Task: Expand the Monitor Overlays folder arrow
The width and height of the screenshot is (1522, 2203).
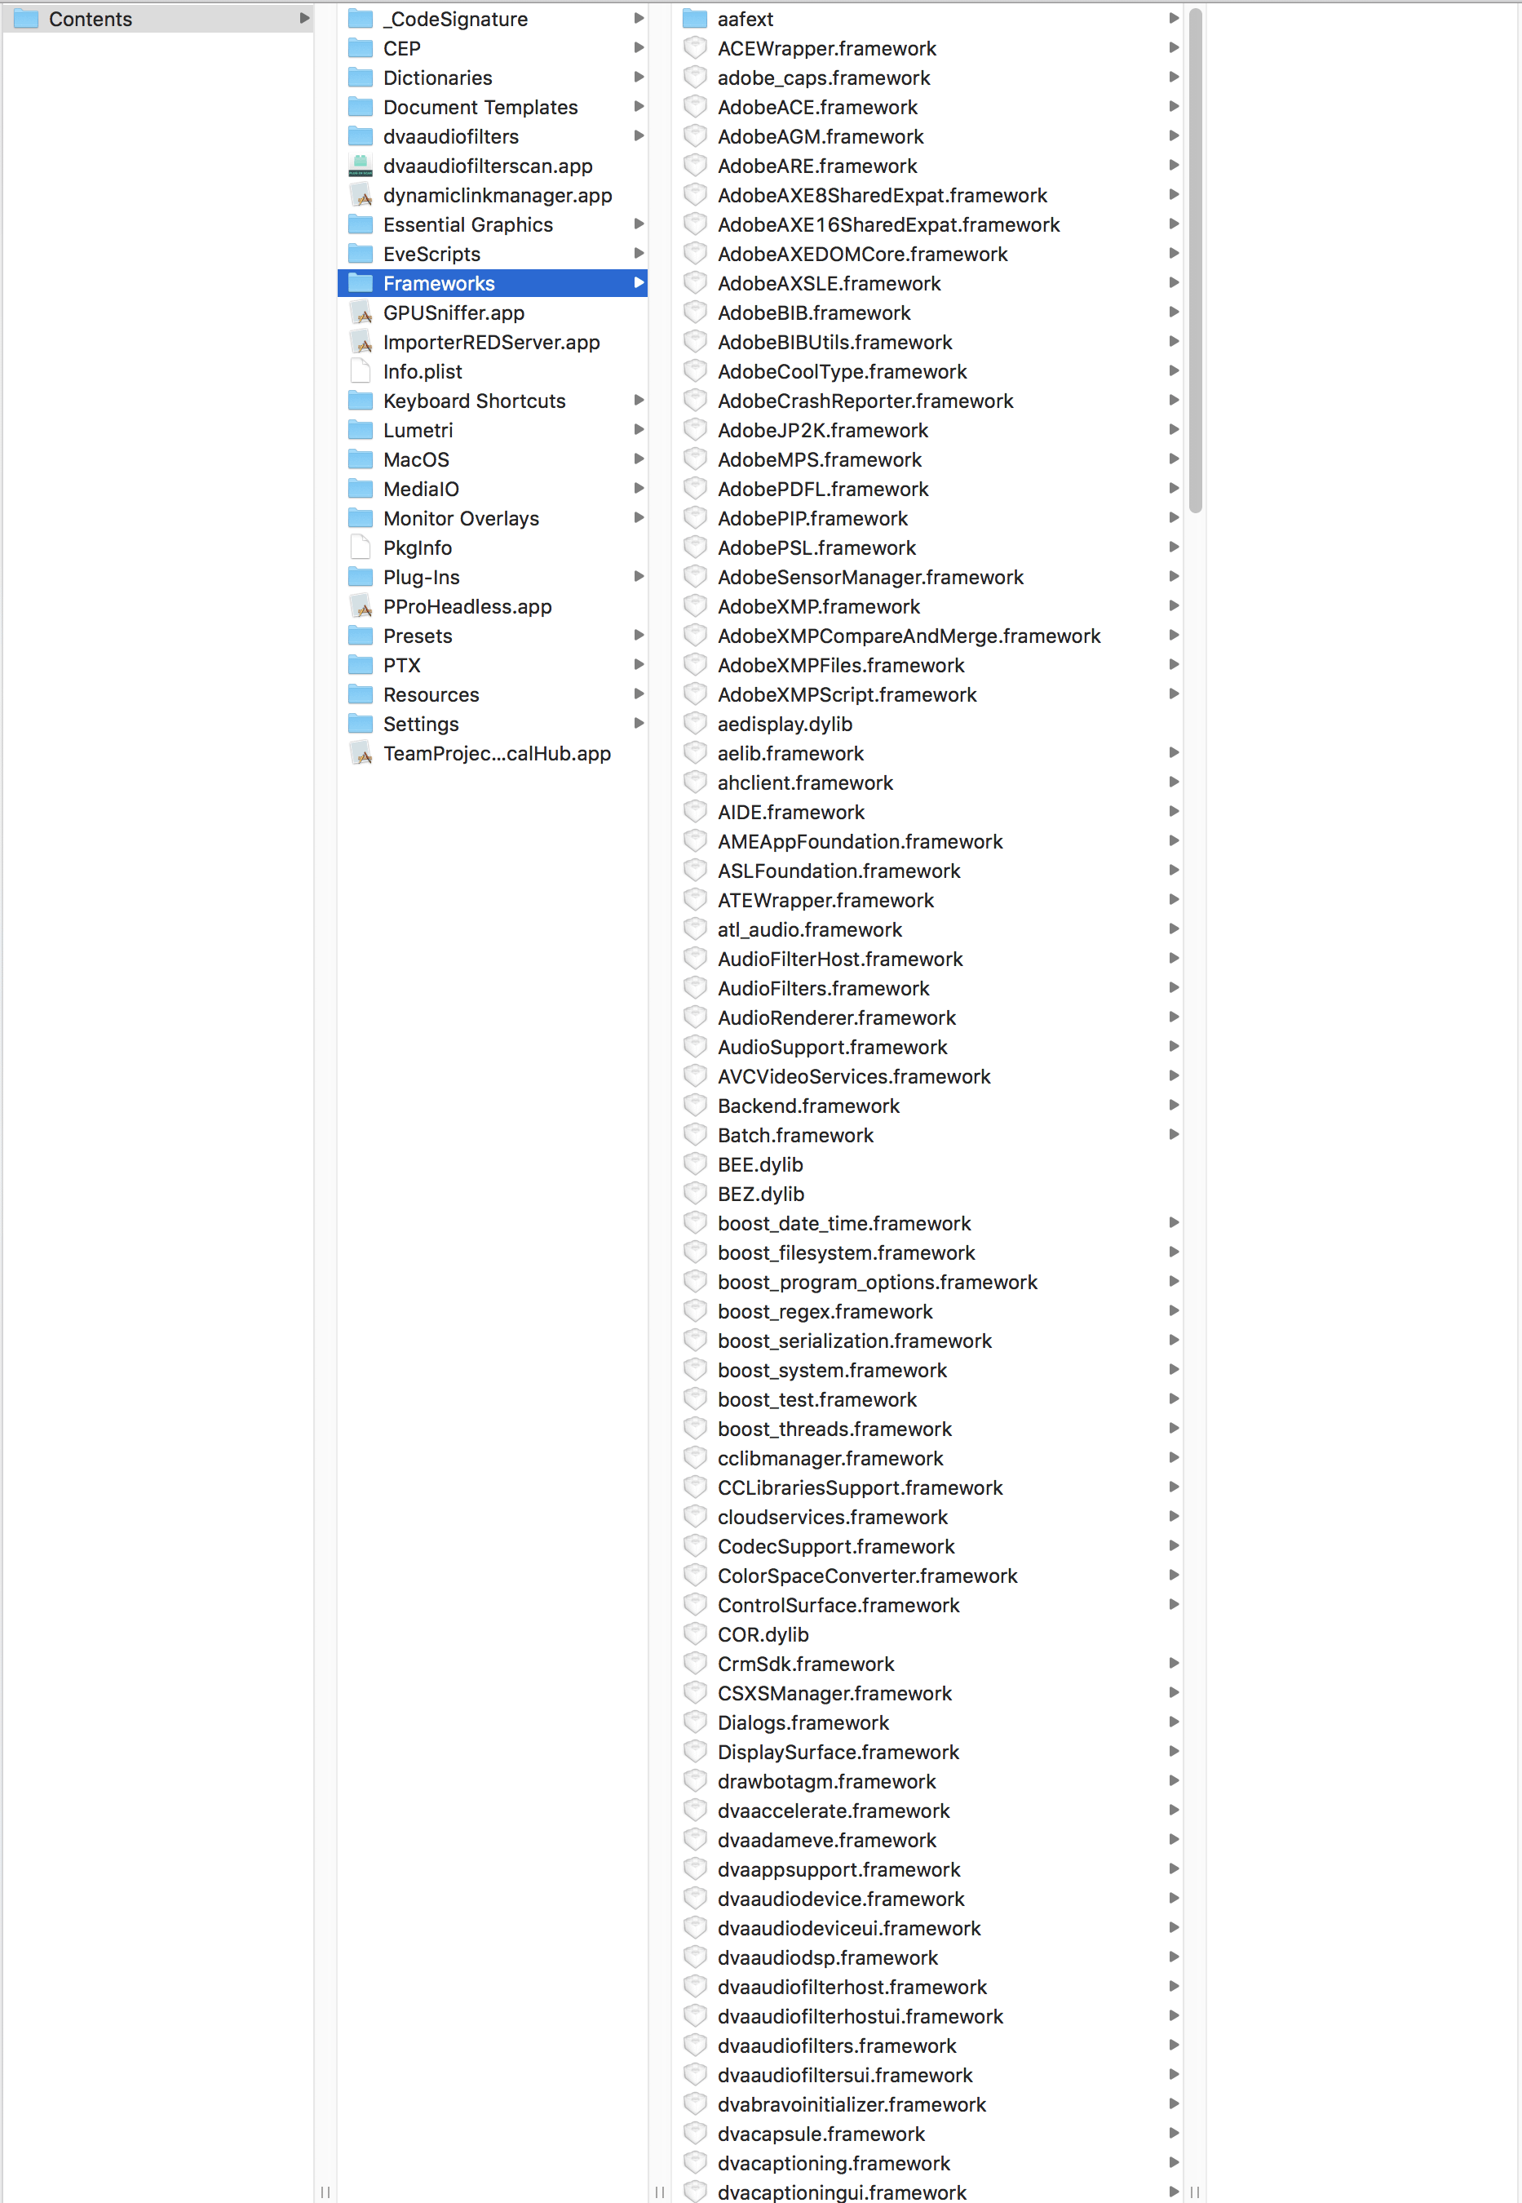Action: (639, 518)
